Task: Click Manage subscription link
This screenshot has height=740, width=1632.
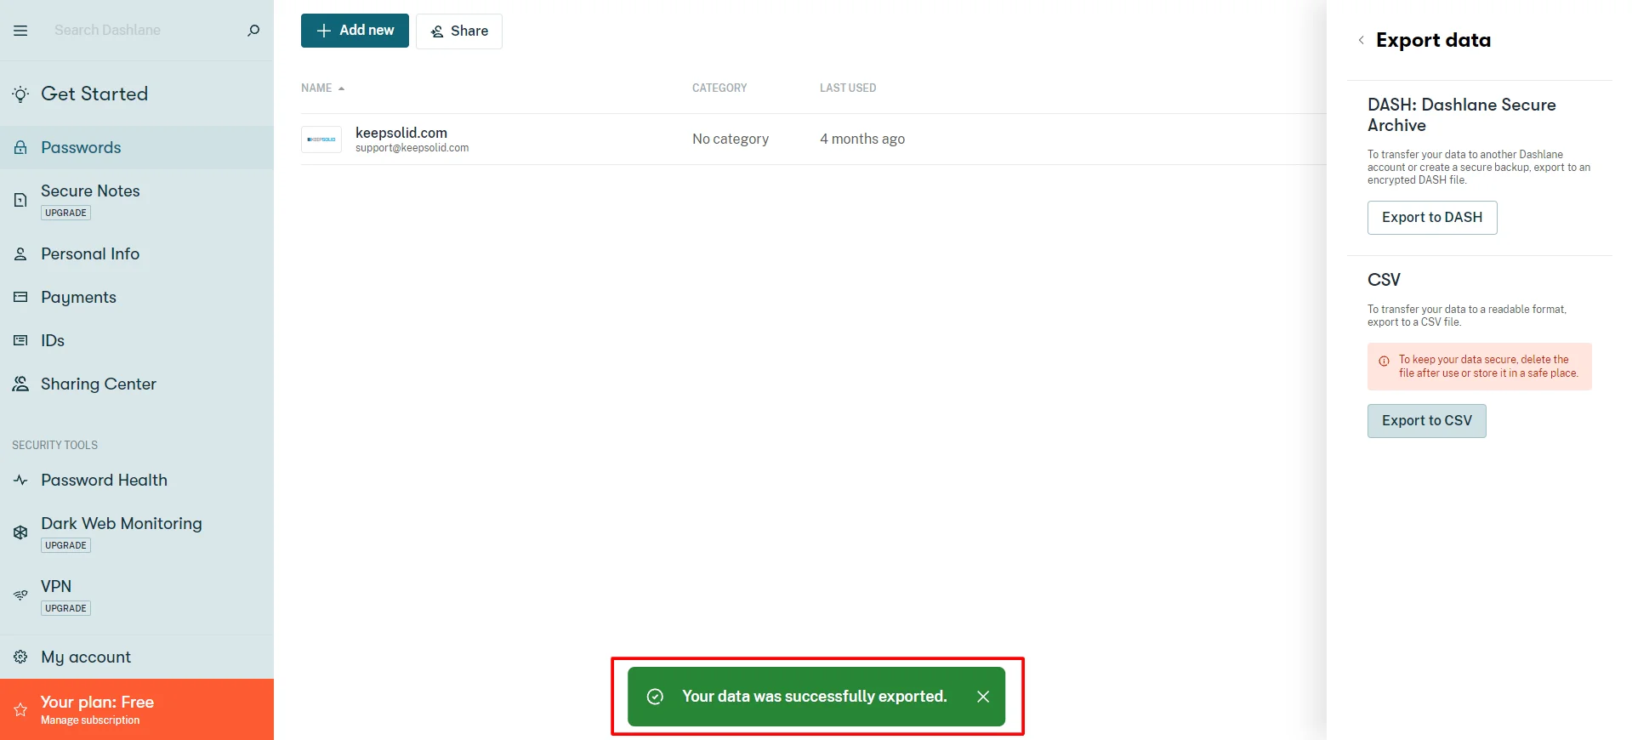Action: point(90,720)
